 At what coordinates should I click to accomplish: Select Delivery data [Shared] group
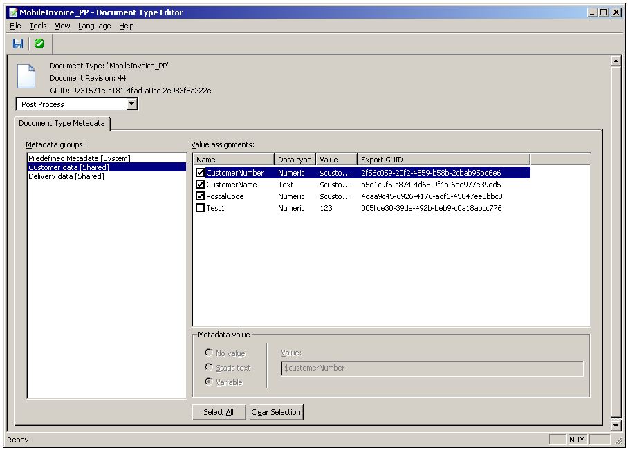66,176
